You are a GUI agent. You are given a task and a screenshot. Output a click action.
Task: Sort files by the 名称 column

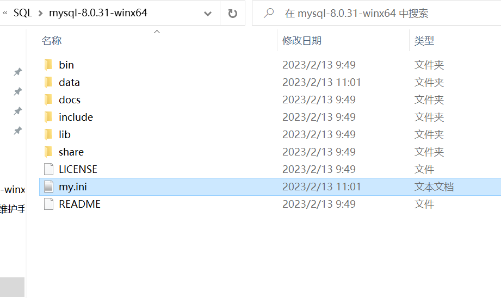point(52,41)
